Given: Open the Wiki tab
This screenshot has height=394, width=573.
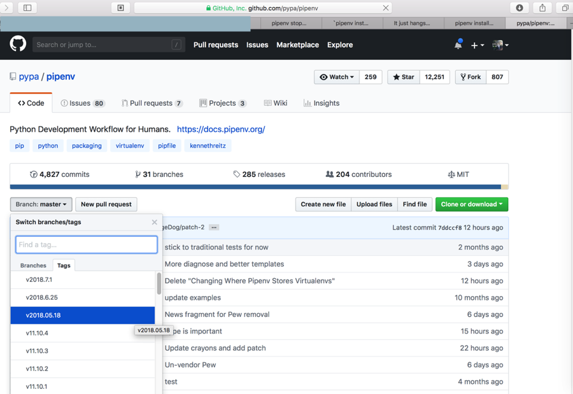Looking at the screenshot, I should [x=276, y=103].
